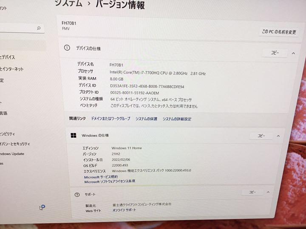The width and height of the screenshot is (306, 229).
Task: Open システムの詳細設定 link
Action: click(177, 119)
